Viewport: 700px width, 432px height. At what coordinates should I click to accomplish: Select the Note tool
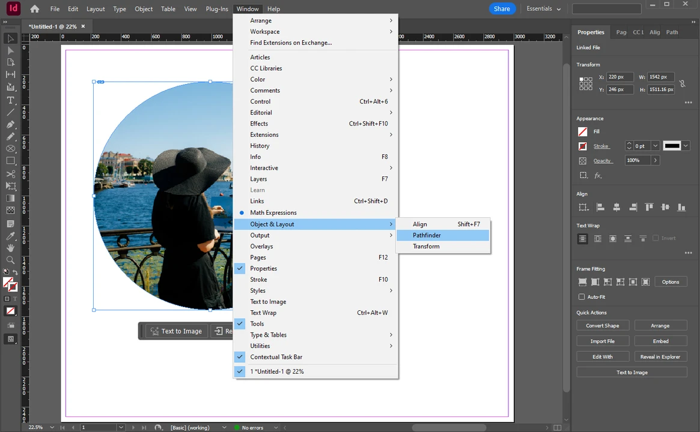[x=10, y=223]
